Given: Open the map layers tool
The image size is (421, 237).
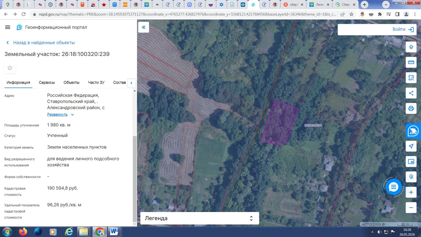Looking at the screenshot, I should (x=411, y=47).
